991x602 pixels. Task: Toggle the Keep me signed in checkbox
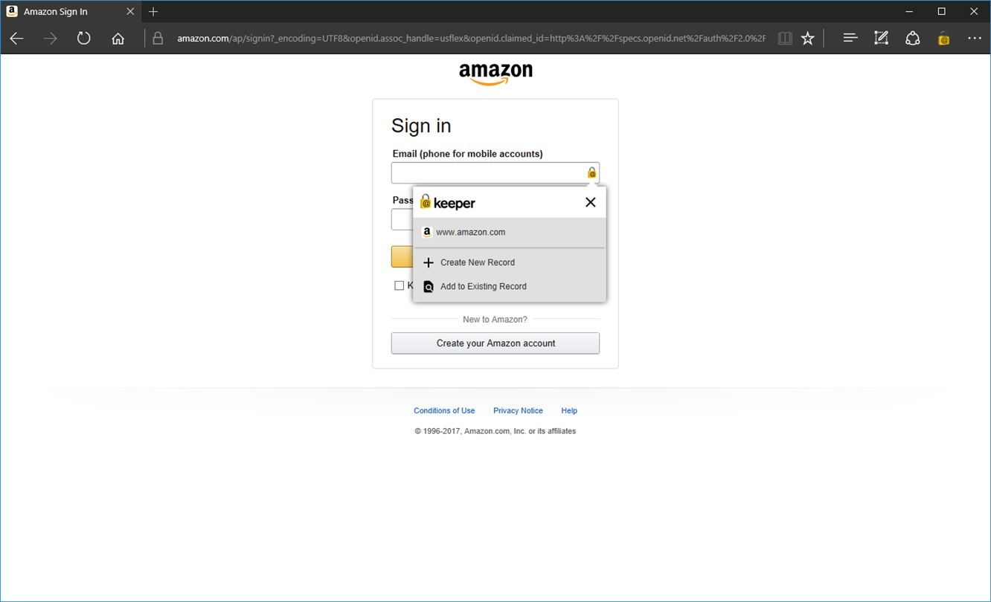(x=399, y=285)
